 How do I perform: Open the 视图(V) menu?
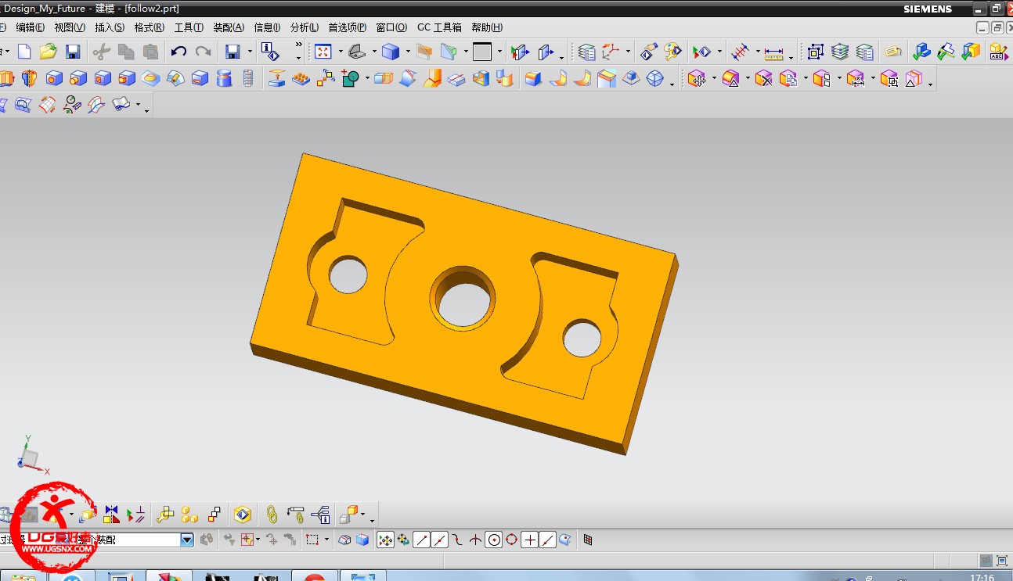tap(70, 27)
